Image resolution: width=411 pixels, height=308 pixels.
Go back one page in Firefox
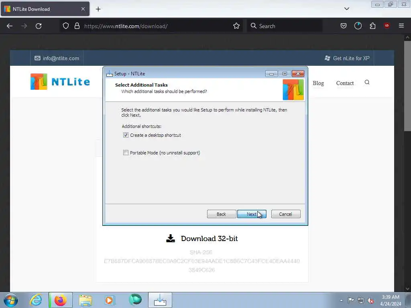[x=10, y=26]
